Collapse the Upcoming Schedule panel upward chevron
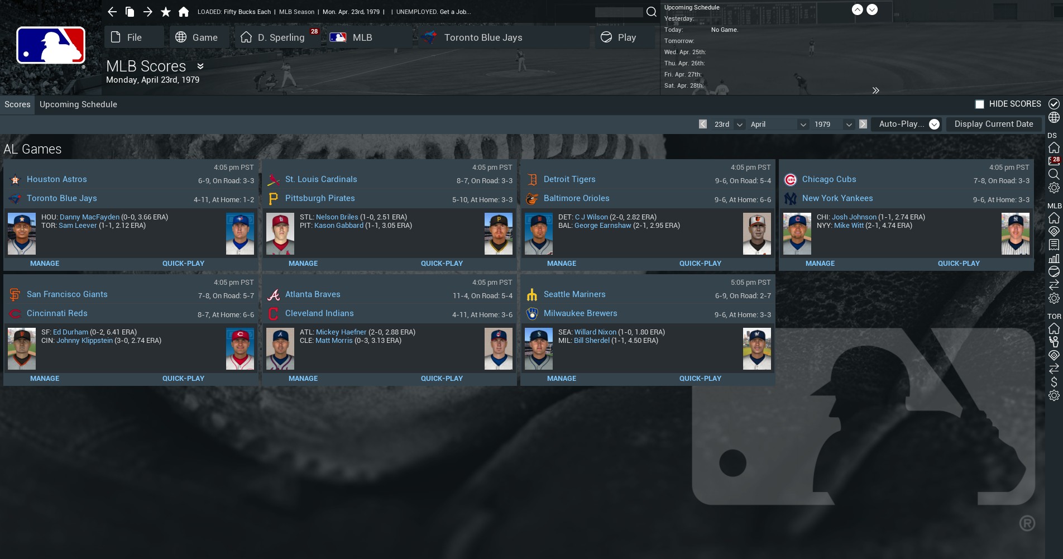Viewport: 1063px width, 559px height. 857,9
